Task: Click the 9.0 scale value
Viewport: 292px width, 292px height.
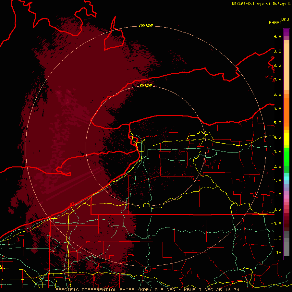Action: coord(277,51)
